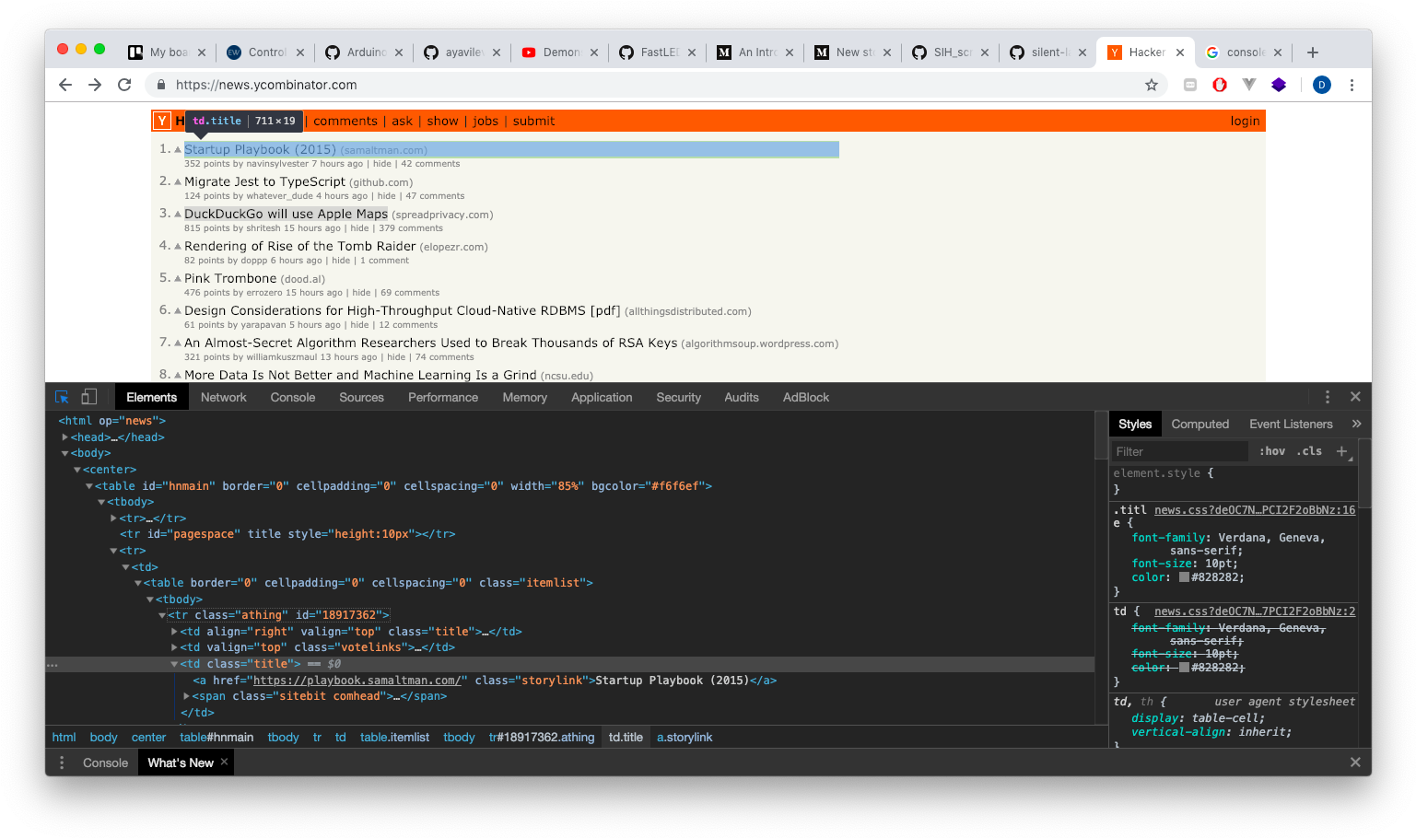
Task: Click the Vue devtools extension icon
Action: 1249,85
